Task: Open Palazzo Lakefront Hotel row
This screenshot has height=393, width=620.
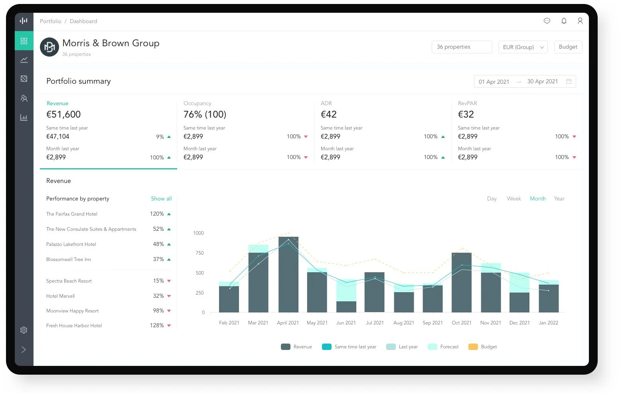Action: (x=109, y=244)
